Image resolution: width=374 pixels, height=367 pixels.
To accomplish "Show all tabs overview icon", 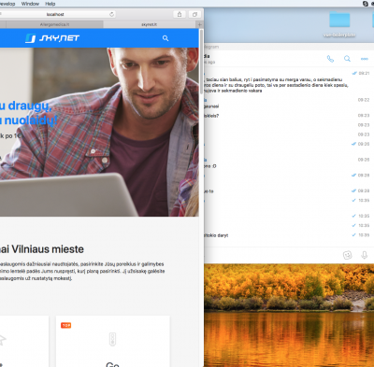I will pos(194,14).
